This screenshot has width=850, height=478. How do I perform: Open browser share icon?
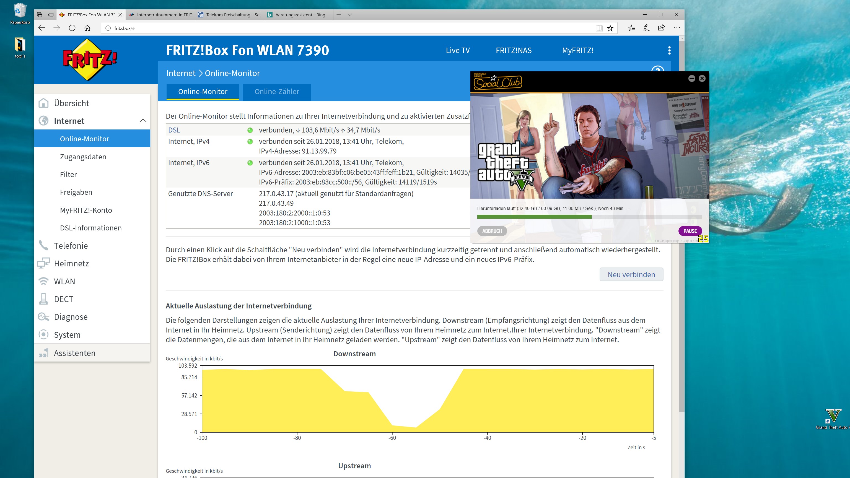(661, 28)
